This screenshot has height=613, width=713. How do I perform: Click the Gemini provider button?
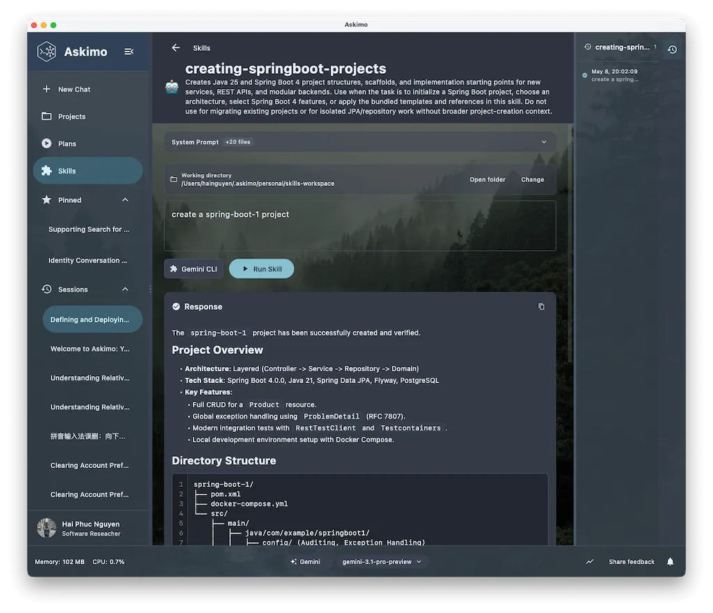tap(306, 561)
